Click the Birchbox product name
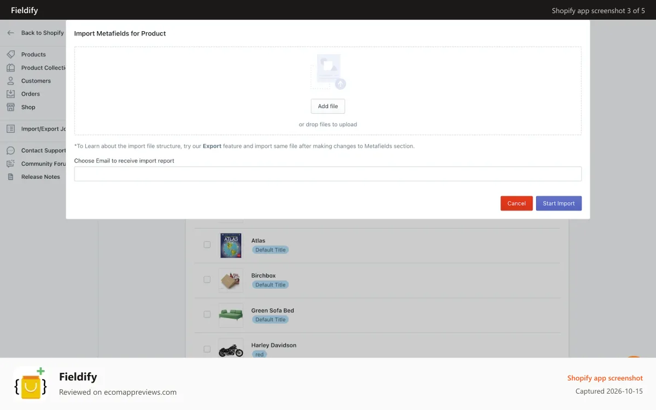 (263, 276)
